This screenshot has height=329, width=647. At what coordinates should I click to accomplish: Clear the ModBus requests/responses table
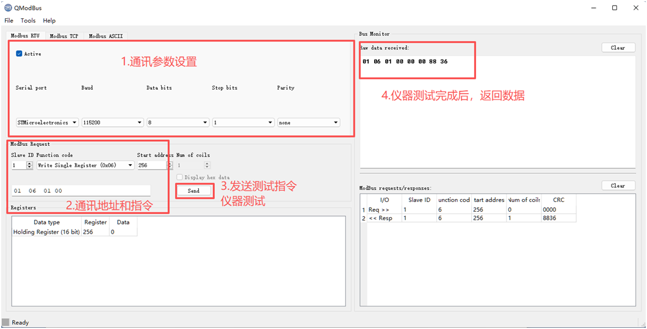click(618, 186)
